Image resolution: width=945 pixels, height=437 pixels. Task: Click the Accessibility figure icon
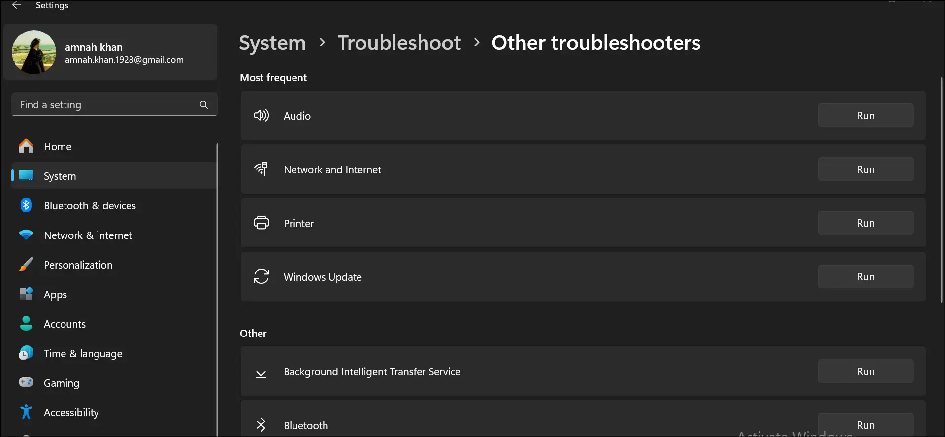click(26, 412)
